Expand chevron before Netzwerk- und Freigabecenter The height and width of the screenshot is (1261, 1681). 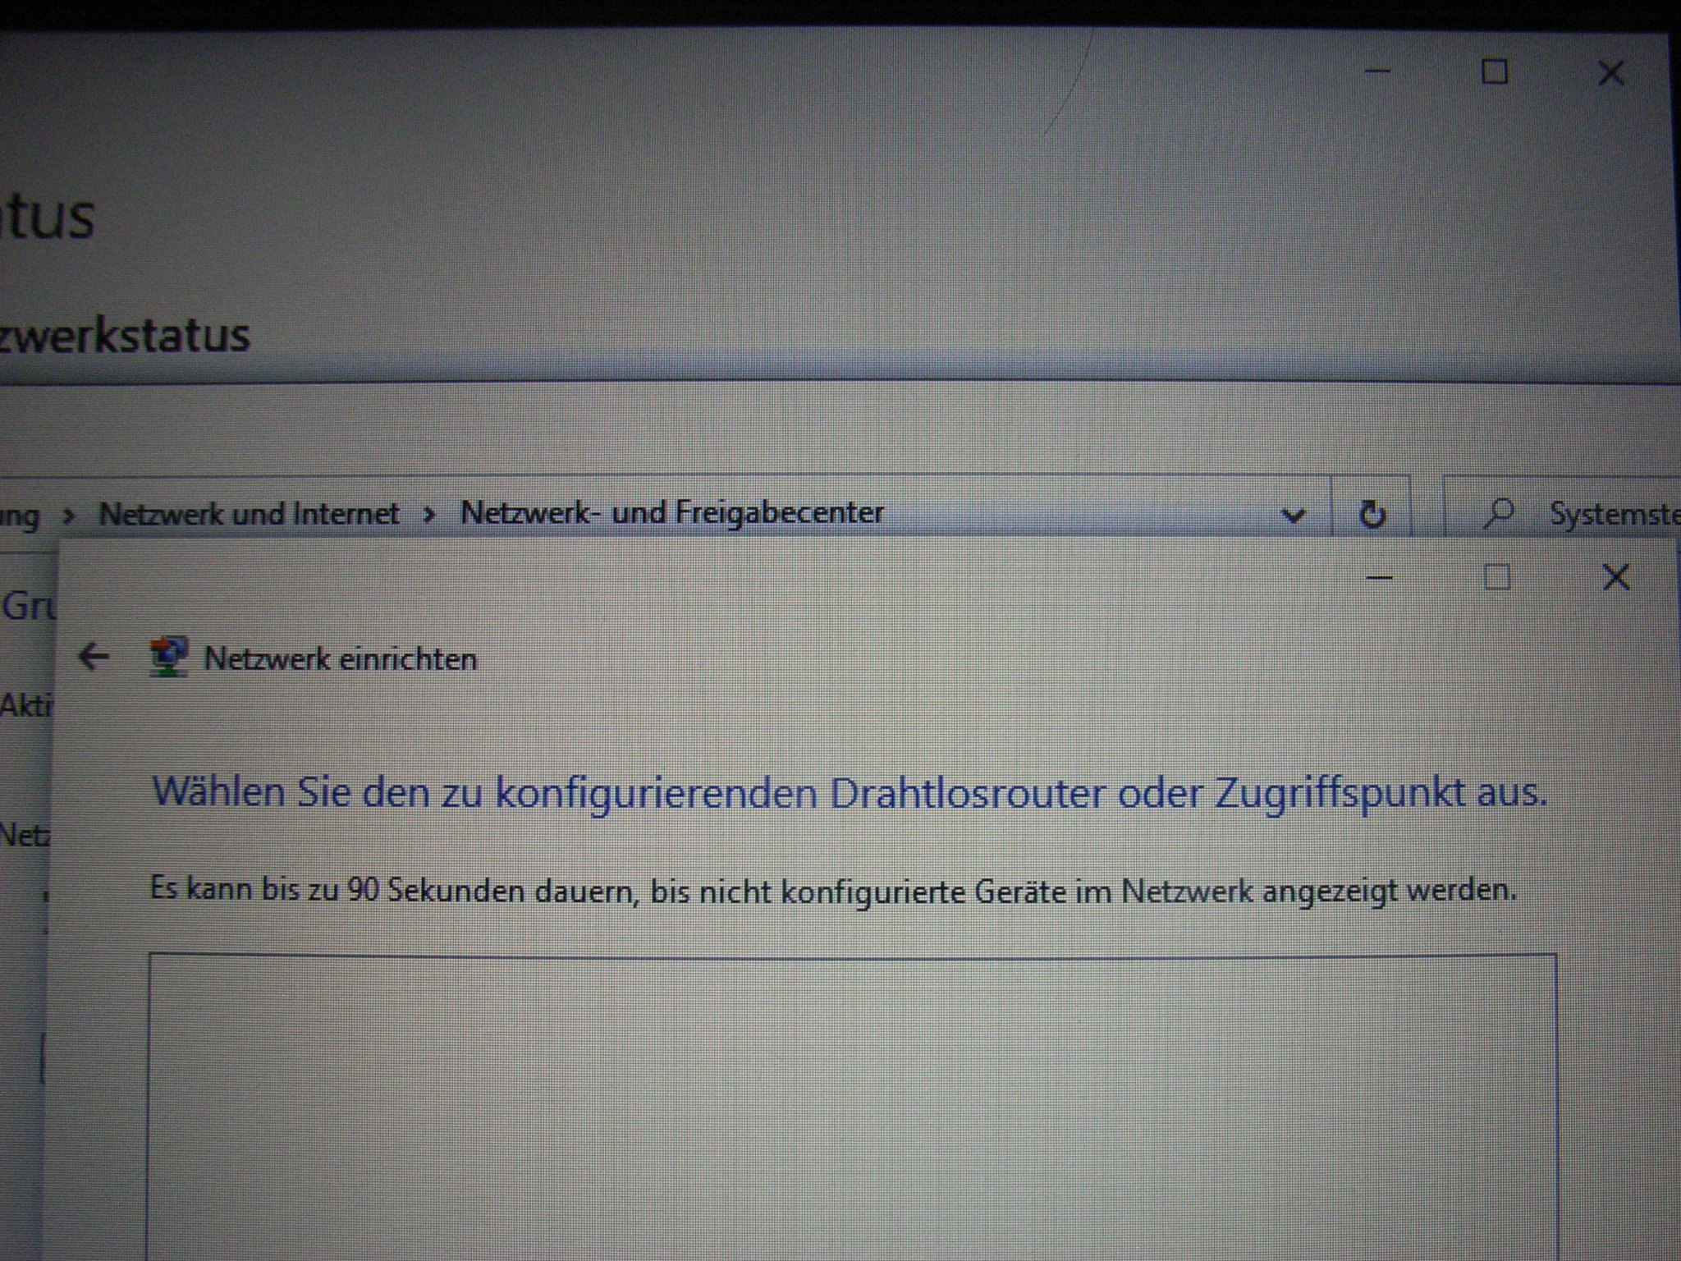(428, 516)
